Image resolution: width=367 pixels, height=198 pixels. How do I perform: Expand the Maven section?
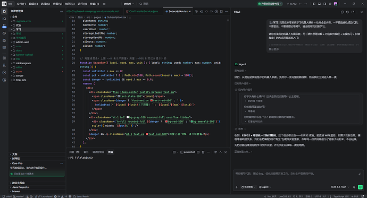pos(37,191)
